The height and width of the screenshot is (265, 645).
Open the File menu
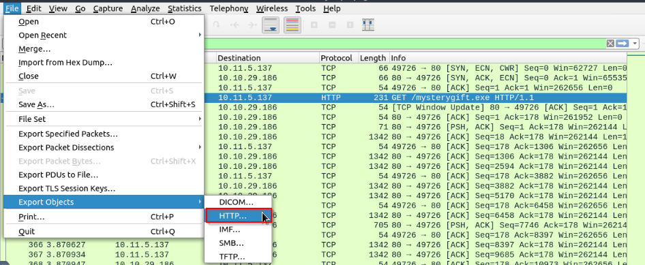tap(12, 8)
